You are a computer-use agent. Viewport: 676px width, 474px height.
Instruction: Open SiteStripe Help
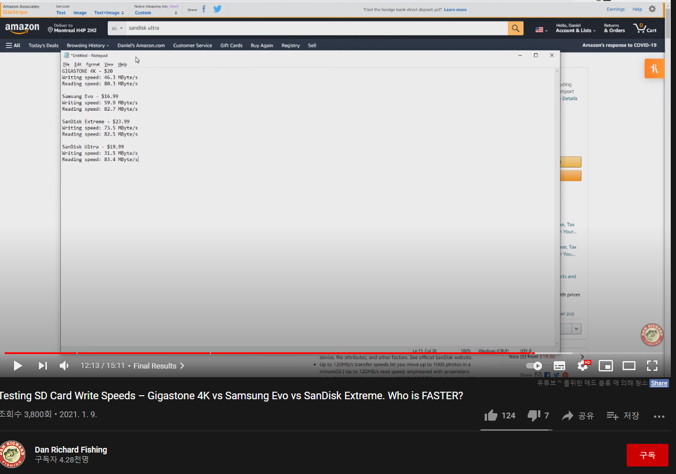(637, 9)
